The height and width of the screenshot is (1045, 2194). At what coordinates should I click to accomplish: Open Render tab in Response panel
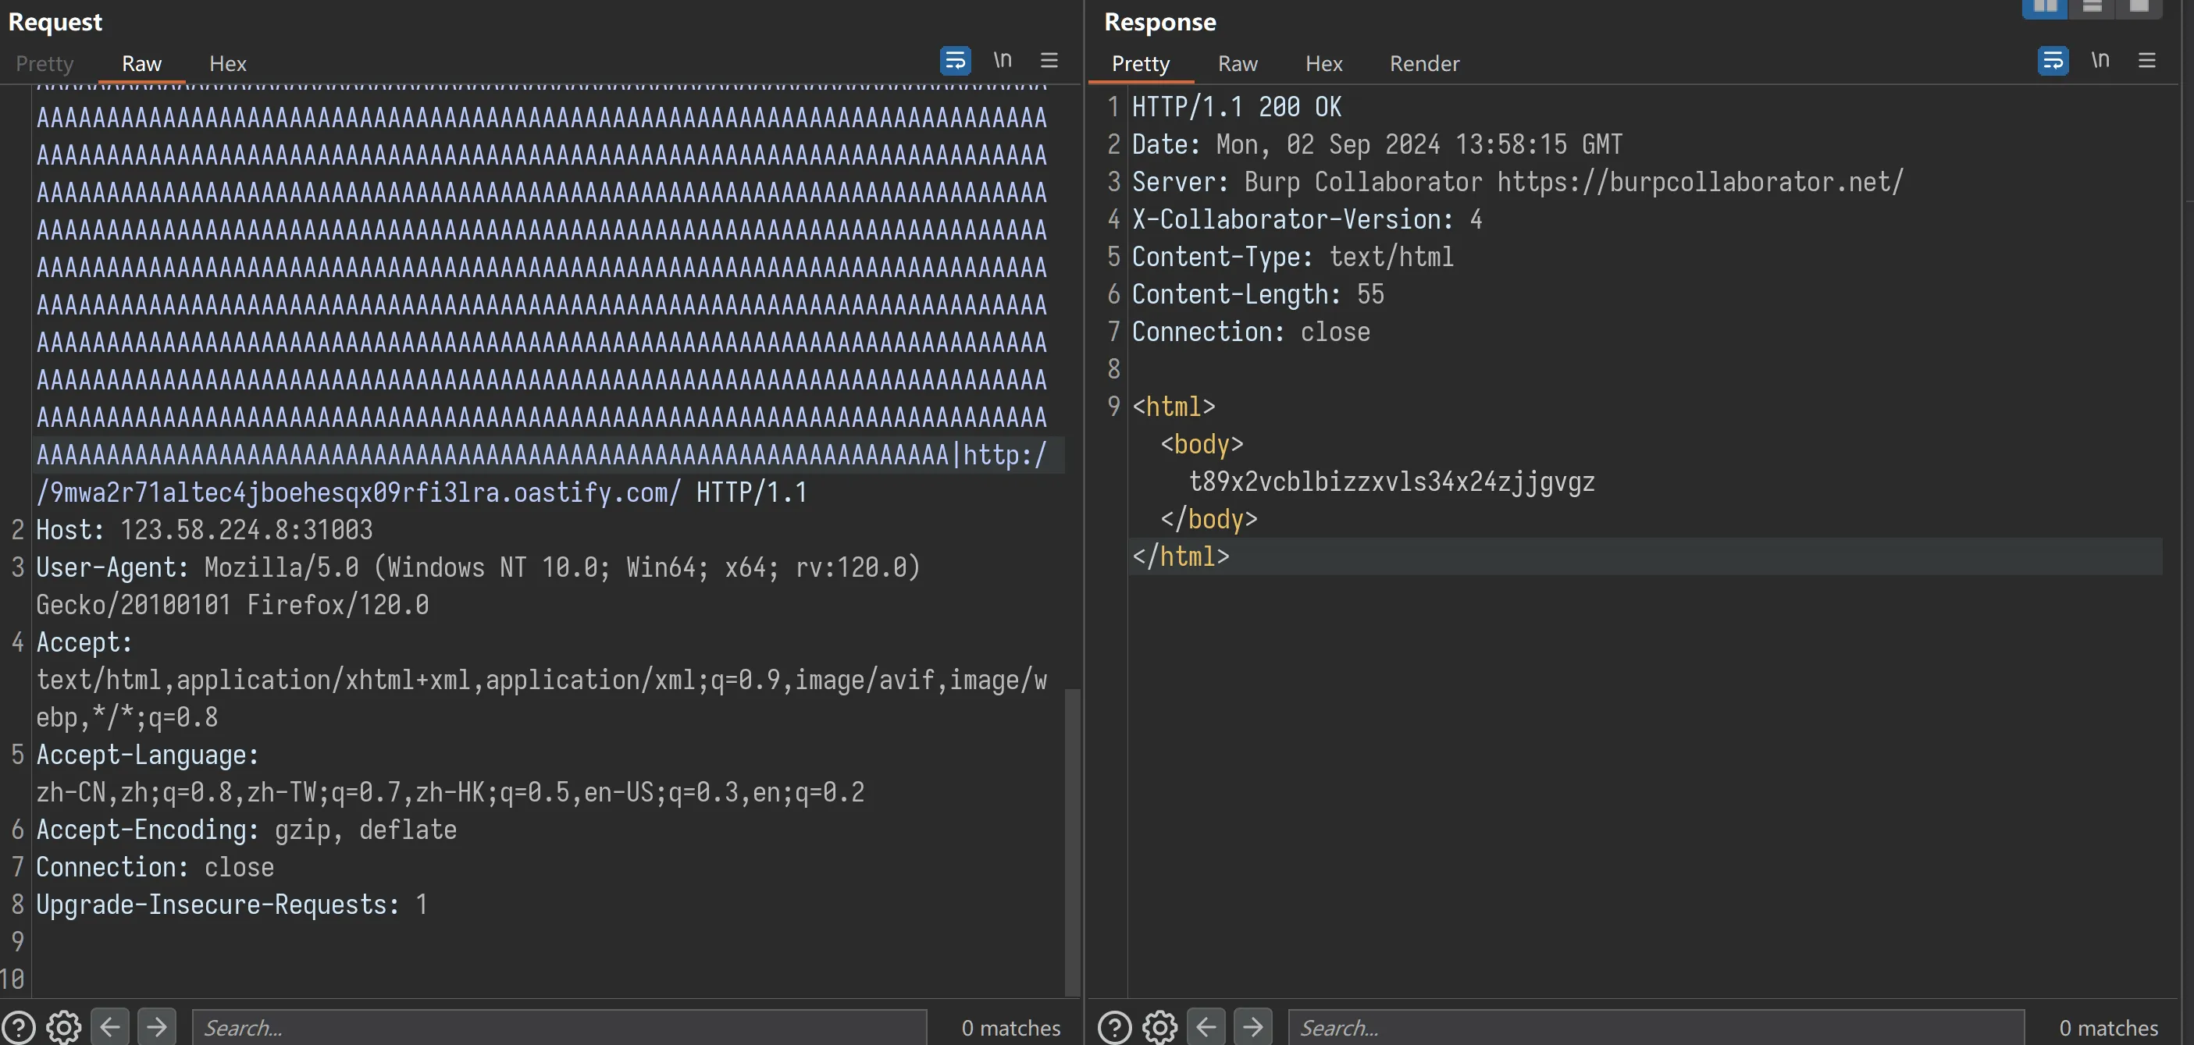pyautogui.click(x=1425, y=64)
